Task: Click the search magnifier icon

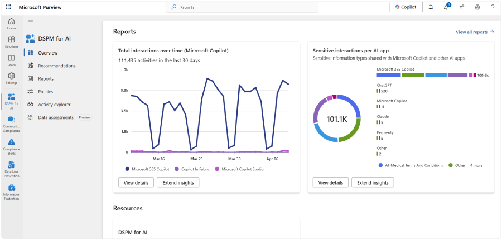Action: (174, 7)
